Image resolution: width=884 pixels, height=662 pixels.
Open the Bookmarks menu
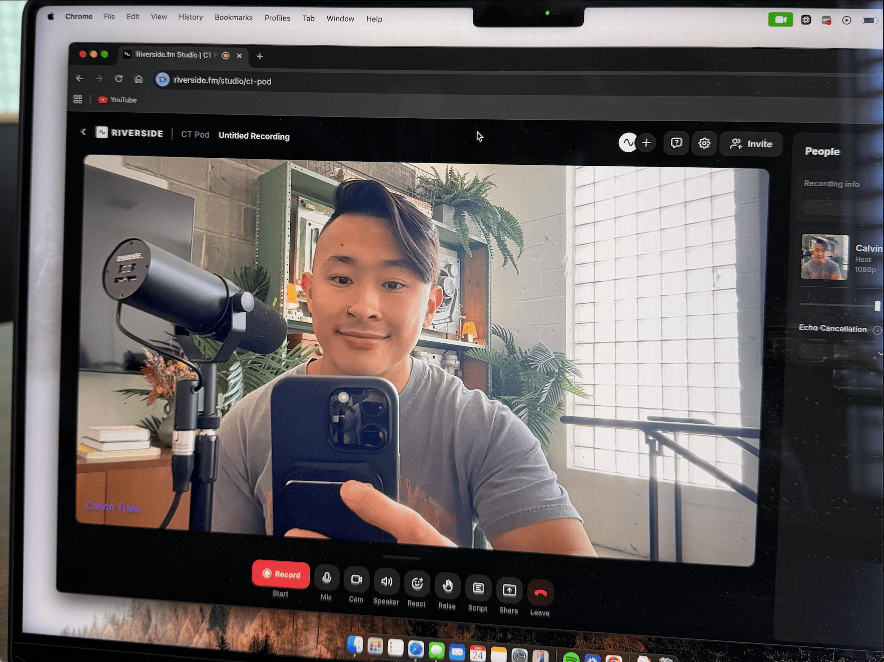click(x=234, y=18)
